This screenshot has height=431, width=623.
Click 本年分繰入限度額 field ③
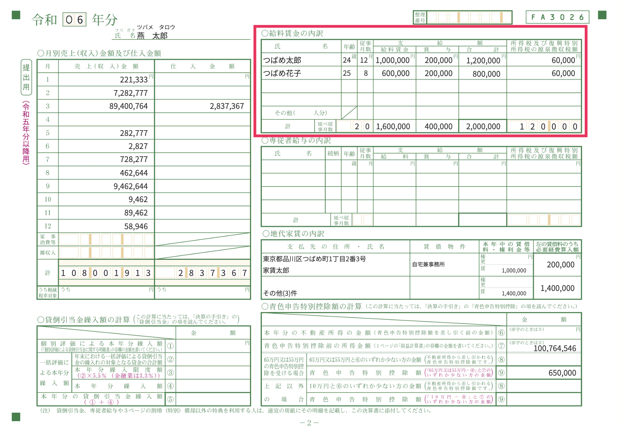point(213,373)
